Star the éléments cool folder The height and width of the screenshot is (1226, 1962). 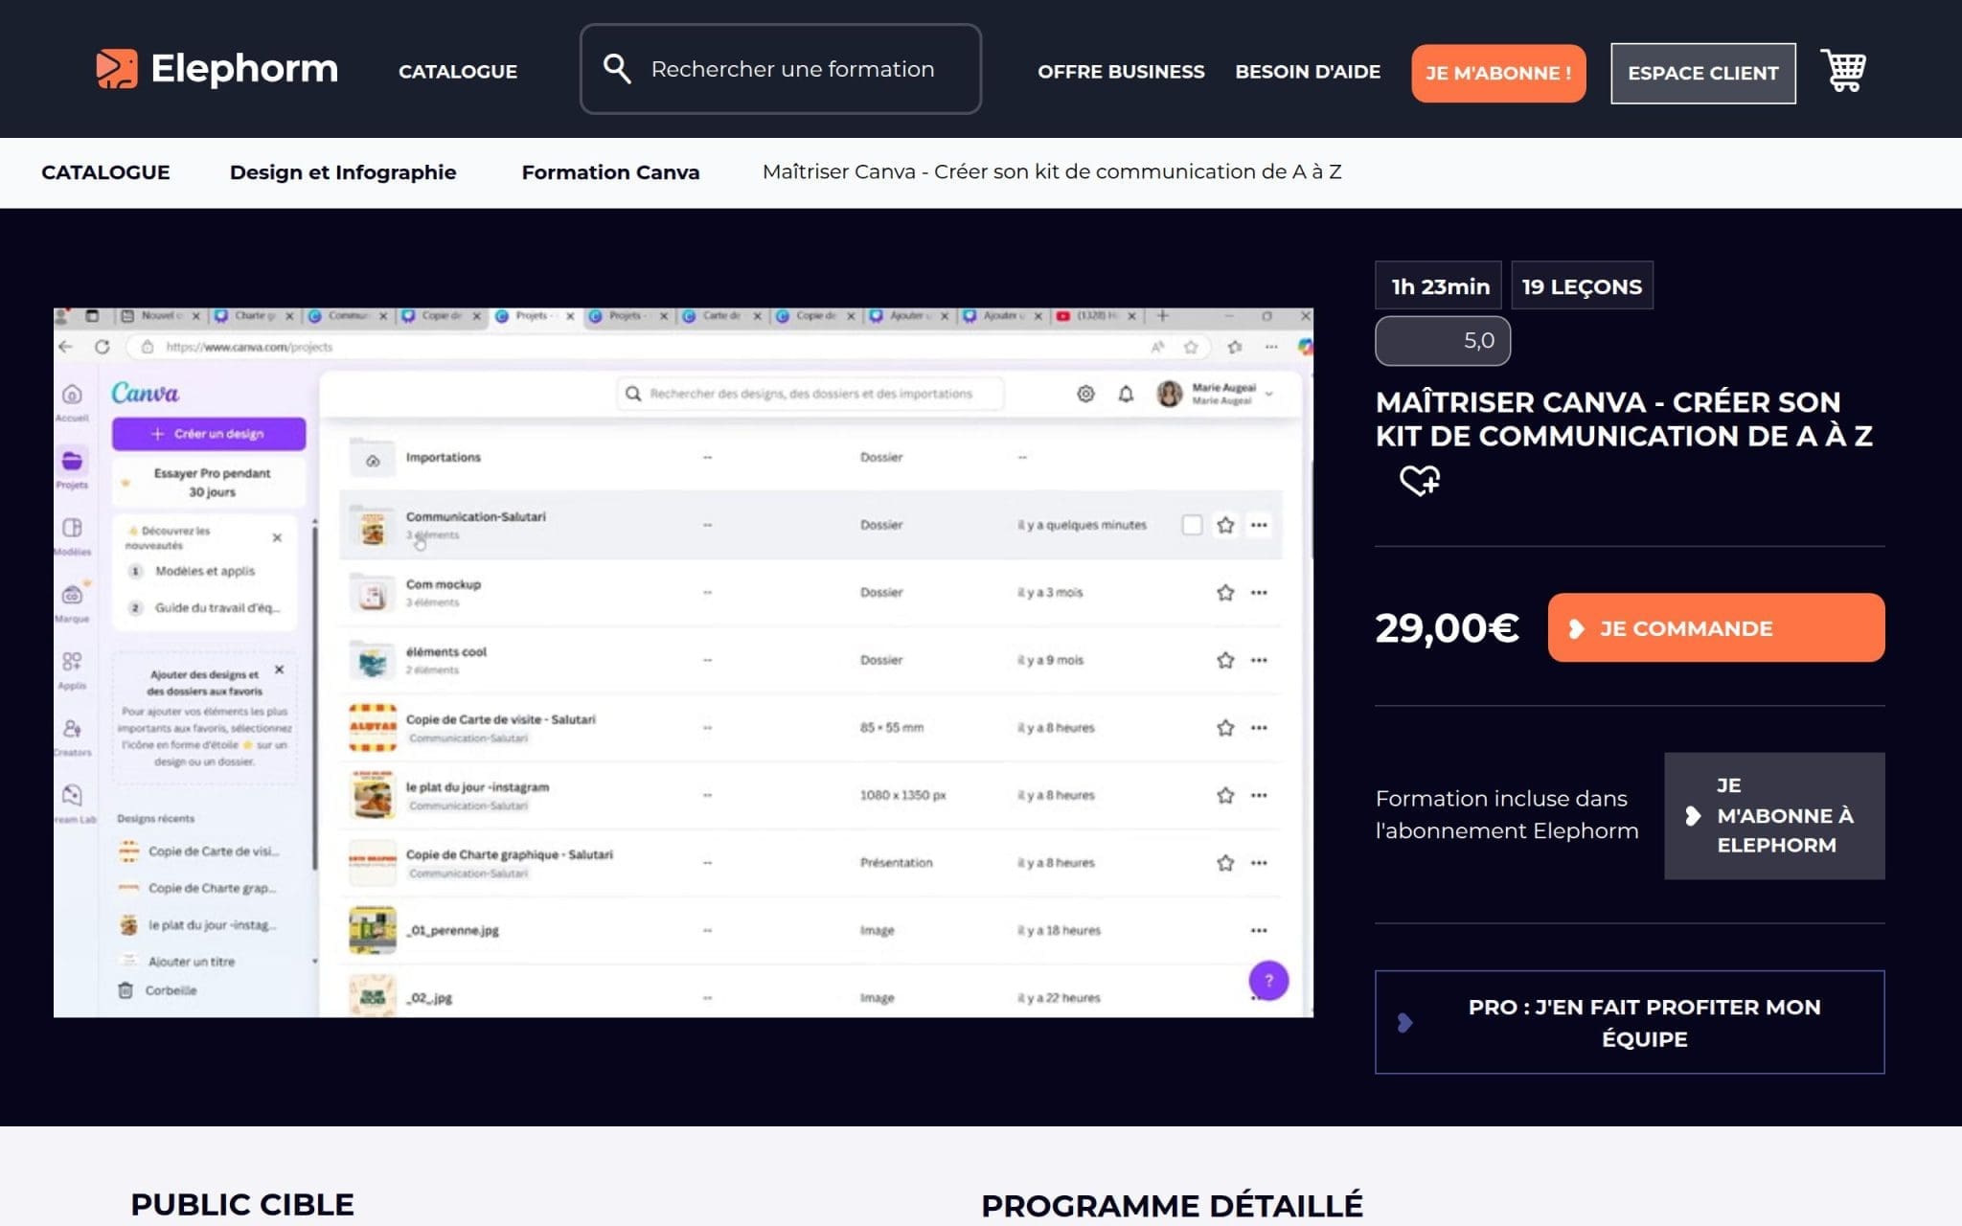pyautogui.click(x=1225, y=660)
